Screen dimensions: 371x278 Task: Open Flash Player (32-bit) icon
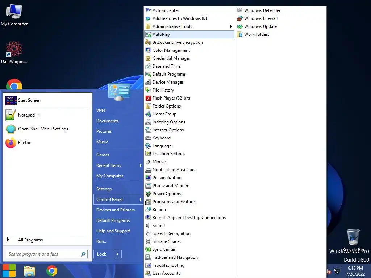148,98
